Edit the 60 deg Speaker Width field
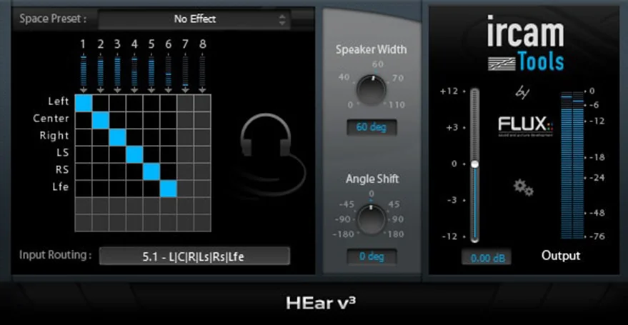Image resolution: width=628 pixels, height=325 pixels. pos(372,127)
